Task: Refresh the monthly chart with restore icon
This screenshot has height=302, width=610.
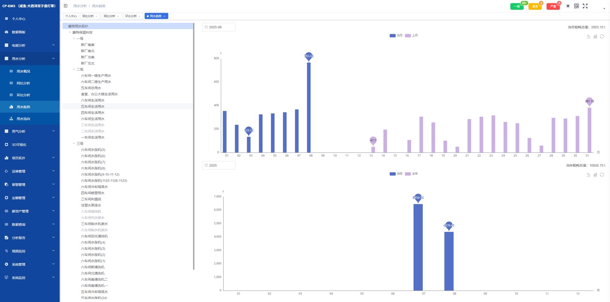Action: (x=602, y=36)
